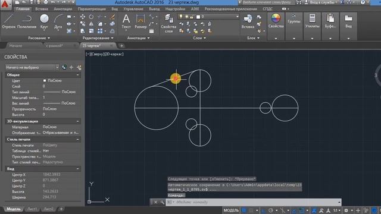Select the Полилиния tool

click(27, 21)
